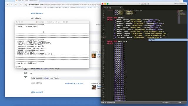Open the browser apps grid button

(21, 5)
